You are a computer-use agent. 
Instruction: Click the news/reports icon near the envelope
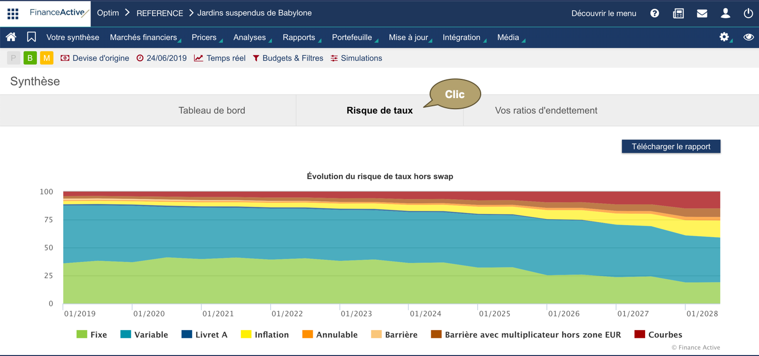click(678, 13)
